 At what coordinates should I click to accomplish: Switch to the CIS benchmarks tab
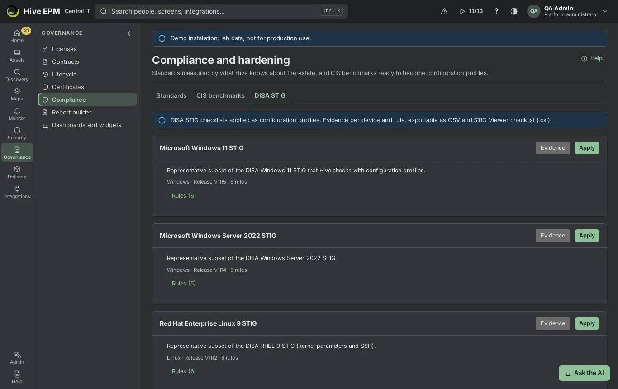point(220,95)
